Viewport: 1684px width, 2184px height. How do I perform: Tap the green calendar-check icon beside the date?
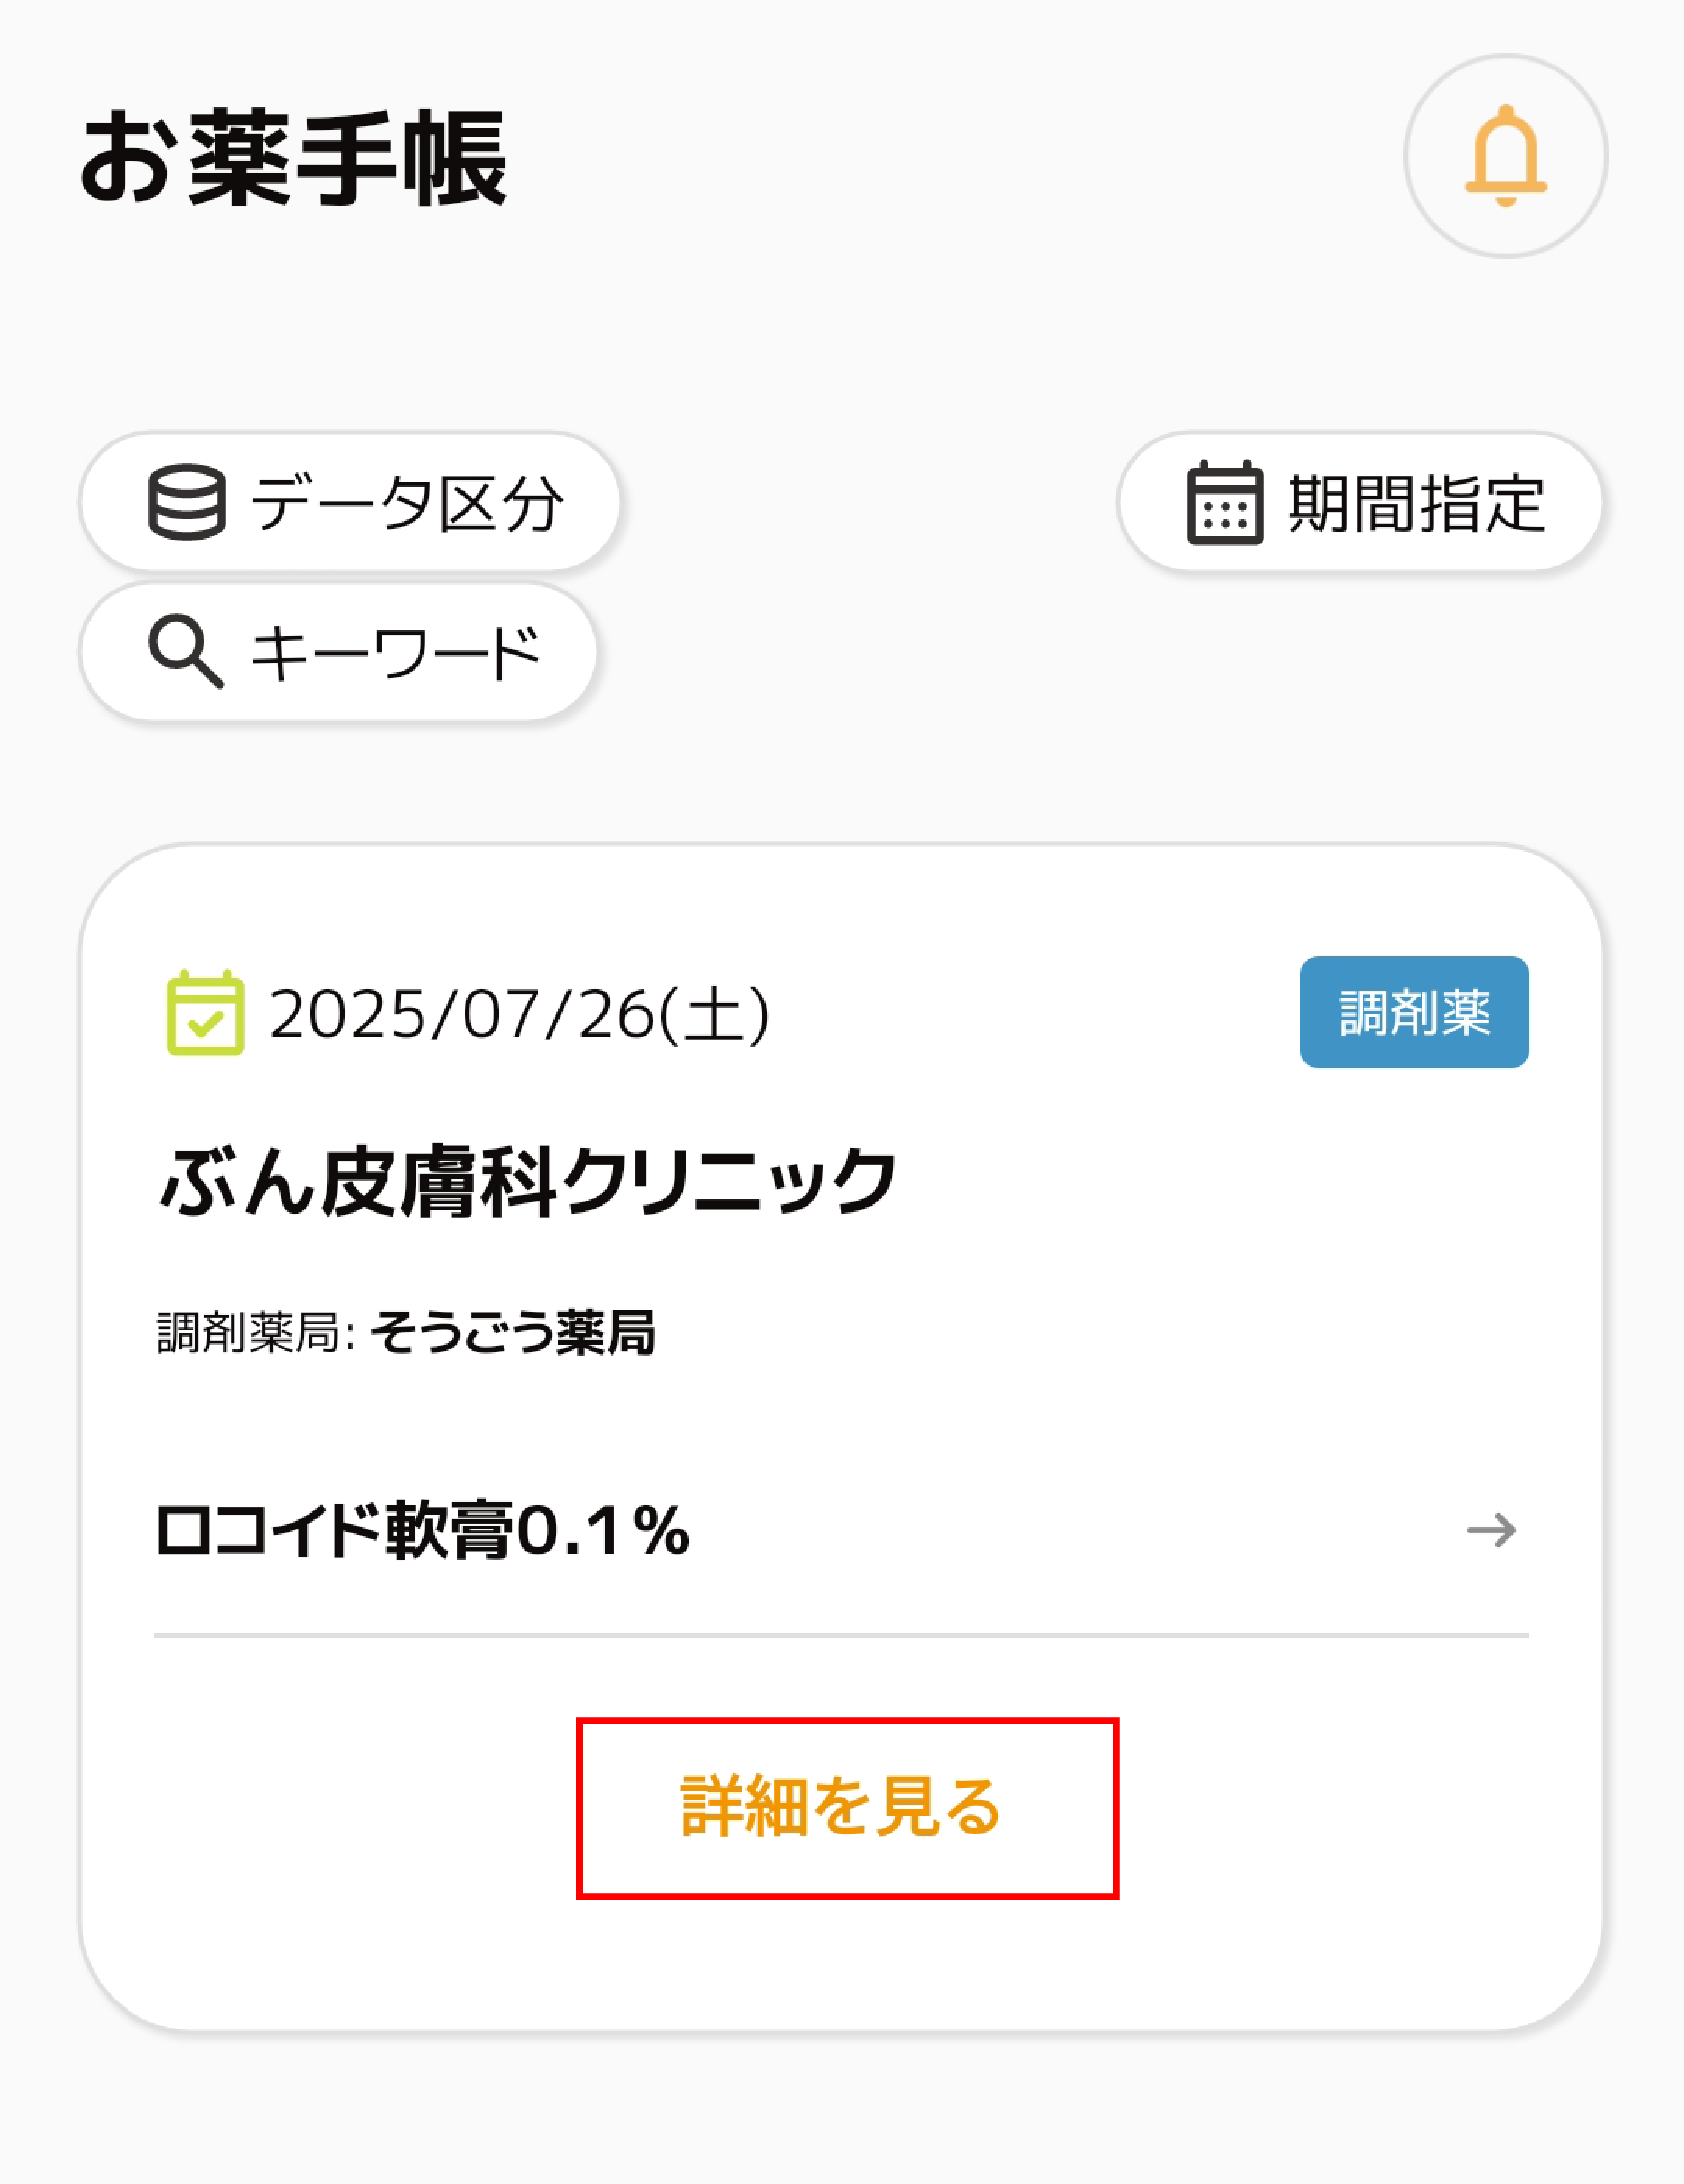pyautogui.click(x=205, y=1013)
